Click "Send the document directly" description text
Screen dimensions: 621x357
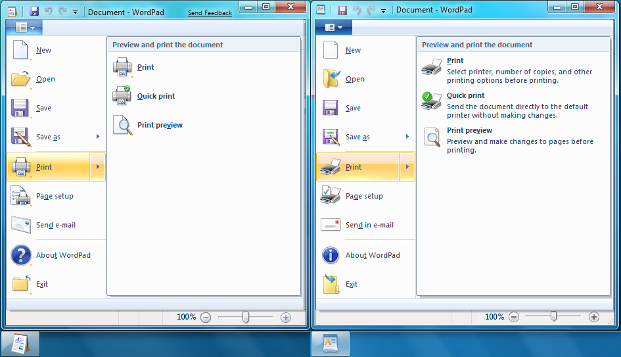point(518,111)
